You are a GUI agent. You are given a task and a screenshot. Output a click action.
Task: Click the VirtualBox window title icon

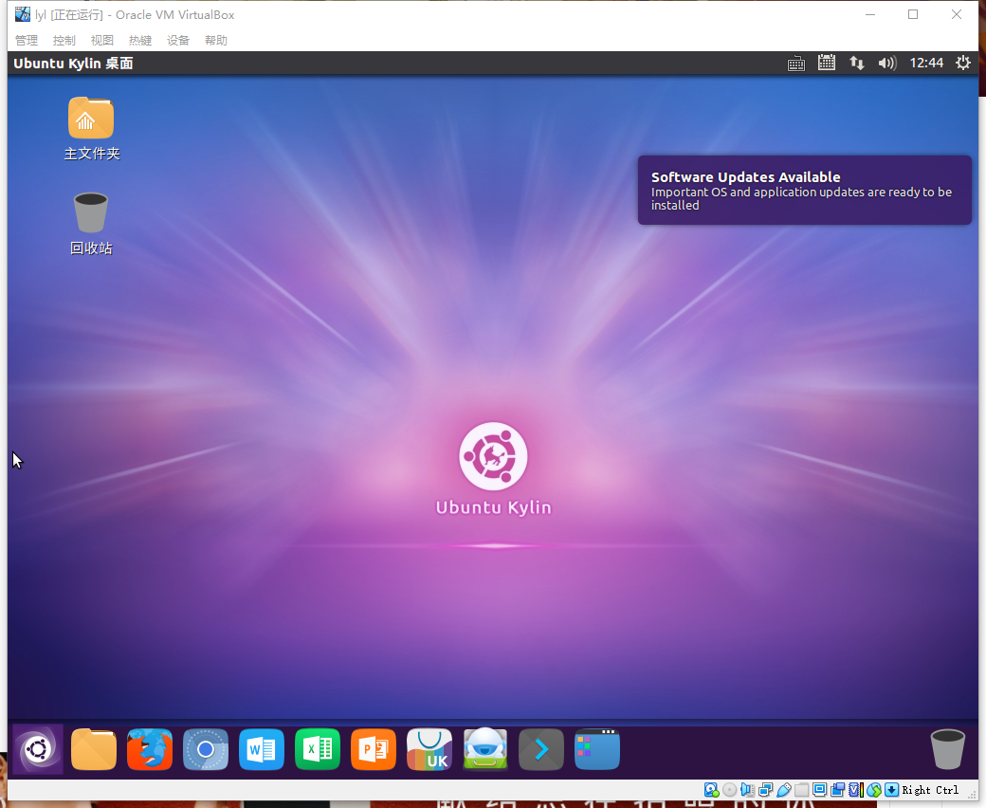click(23, 14)
